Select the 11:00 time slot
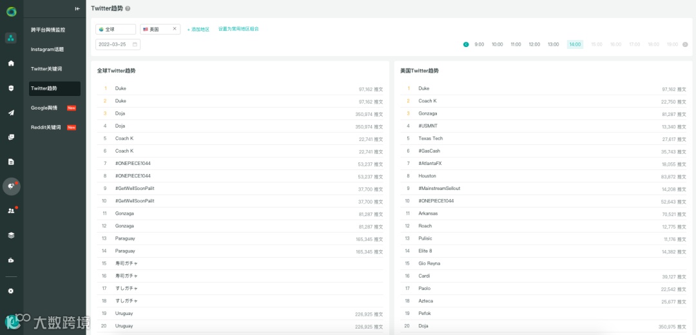The height and width of the screenshot is (335, 696). [x=516, y=44]
